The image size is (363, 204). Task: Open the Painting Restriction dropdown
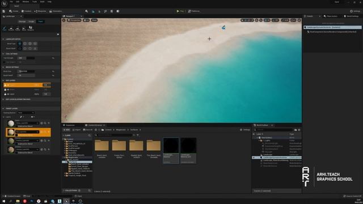click(26, 113)
